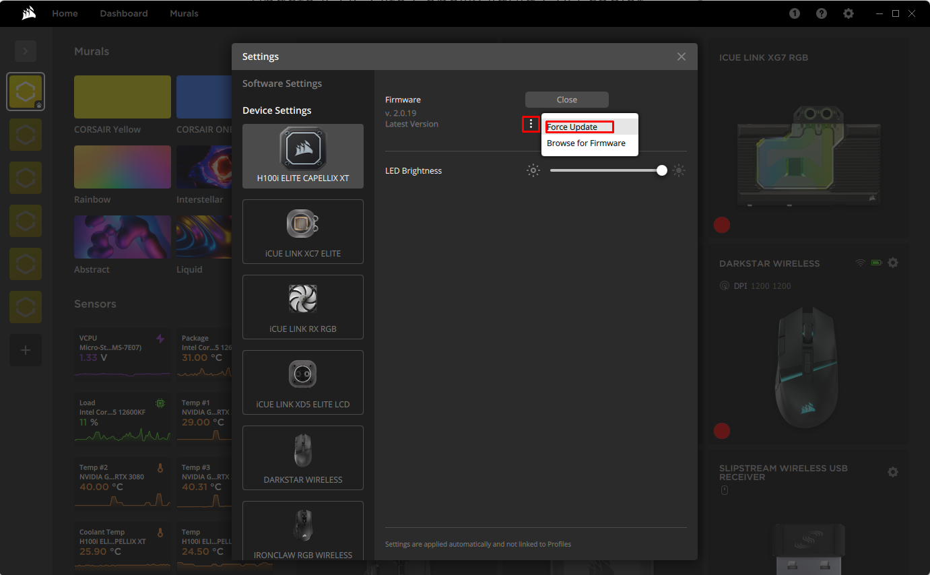Click the high brightness sun icon
The width and height of the screenshot is (930, 575).
[x=679, y=170]
